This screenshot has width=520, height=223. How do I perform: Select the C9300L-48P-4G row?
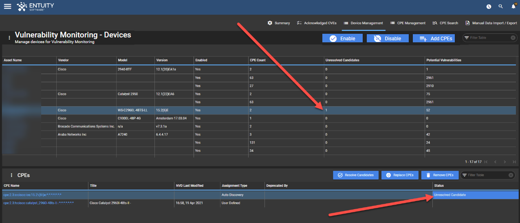[x=259, y=118]
